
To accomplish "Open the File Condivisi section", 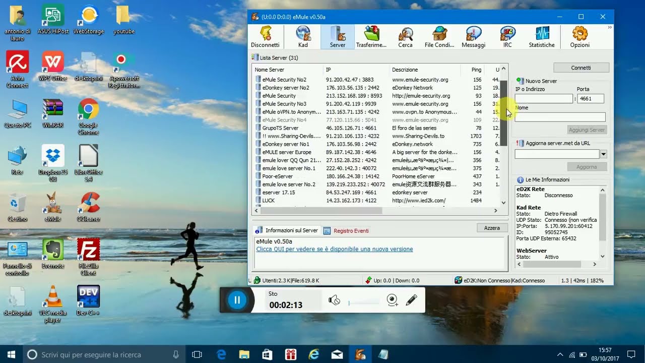I will [x=439, y=37].
